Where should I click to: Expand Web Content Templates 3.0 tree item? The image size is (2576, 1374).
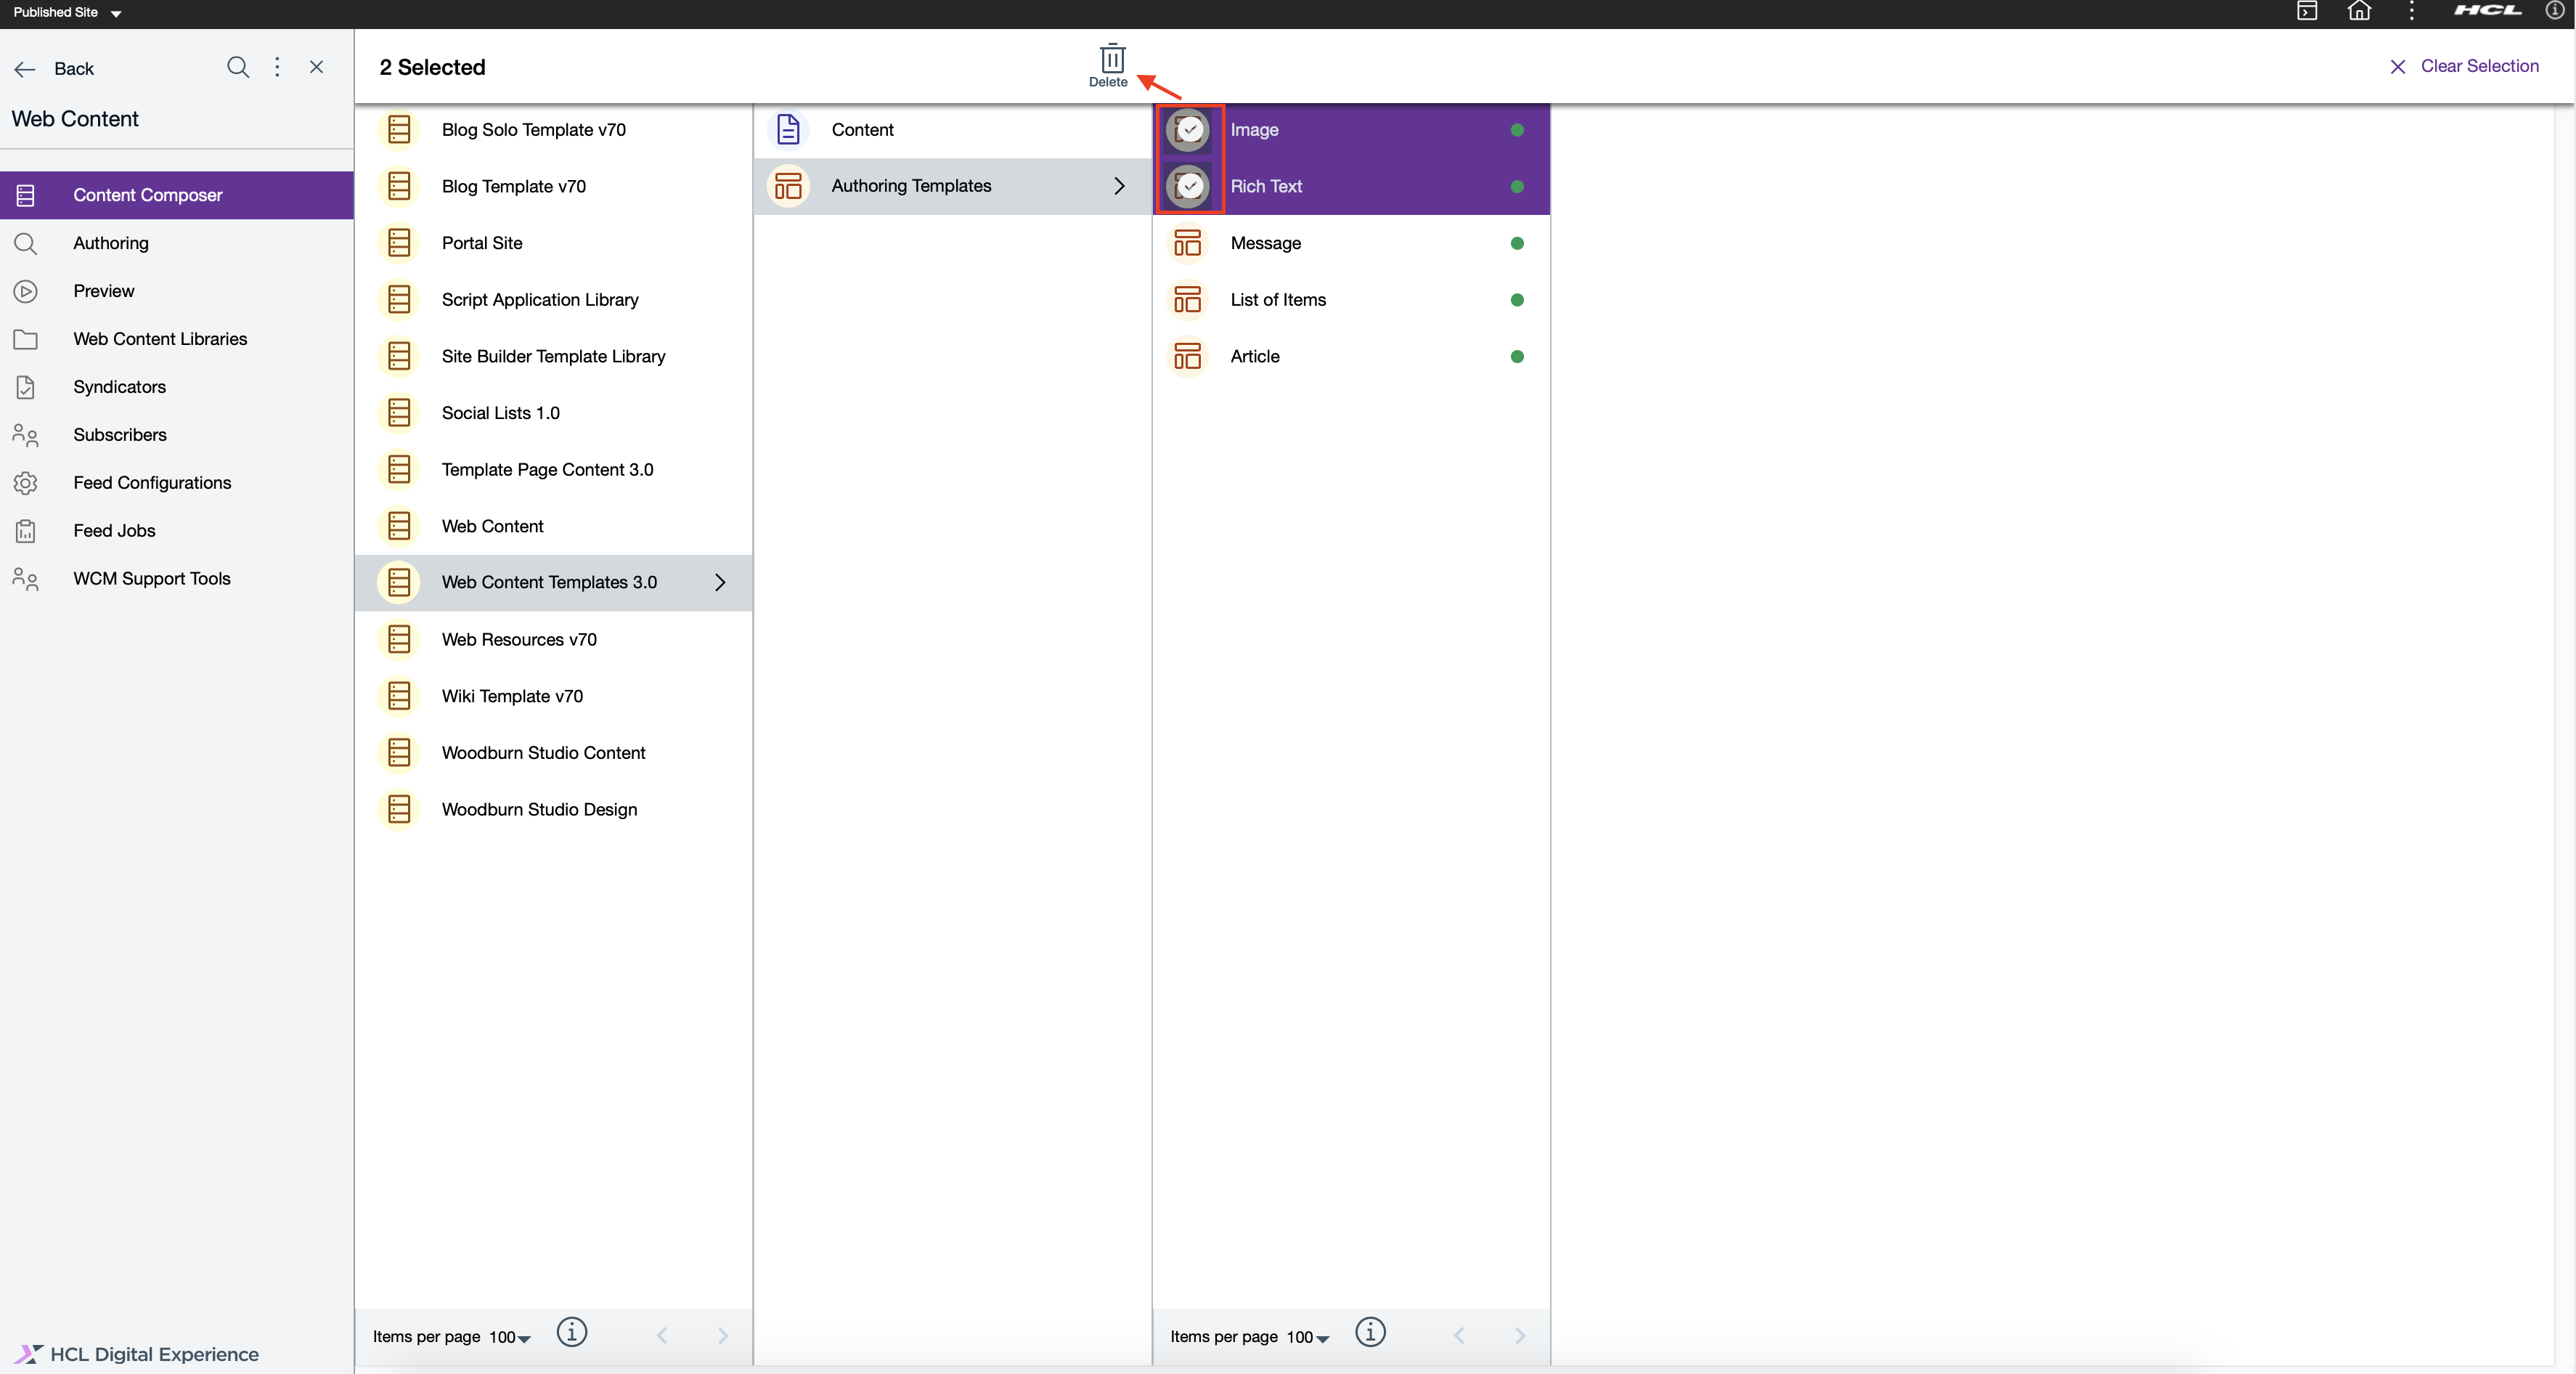[x=722, y=581]
